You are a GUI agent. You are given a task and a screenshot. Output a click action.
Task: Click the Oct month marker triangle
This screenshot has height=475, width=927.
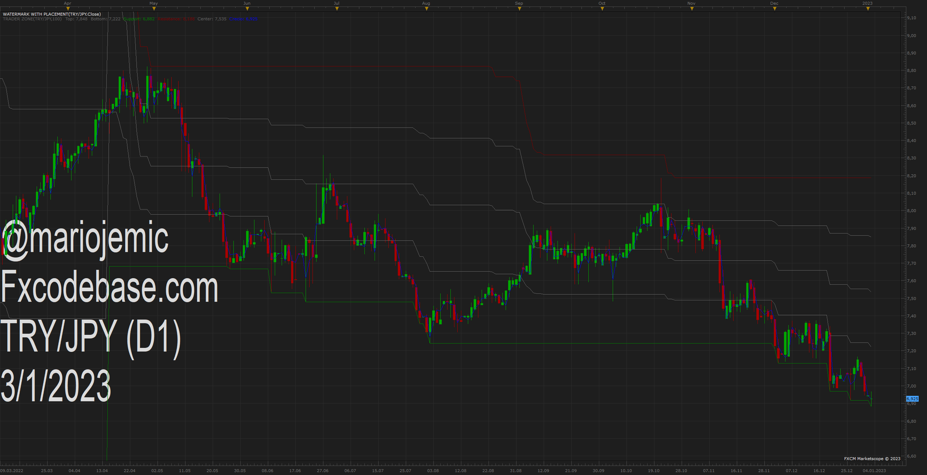click(x=602, y=9)
